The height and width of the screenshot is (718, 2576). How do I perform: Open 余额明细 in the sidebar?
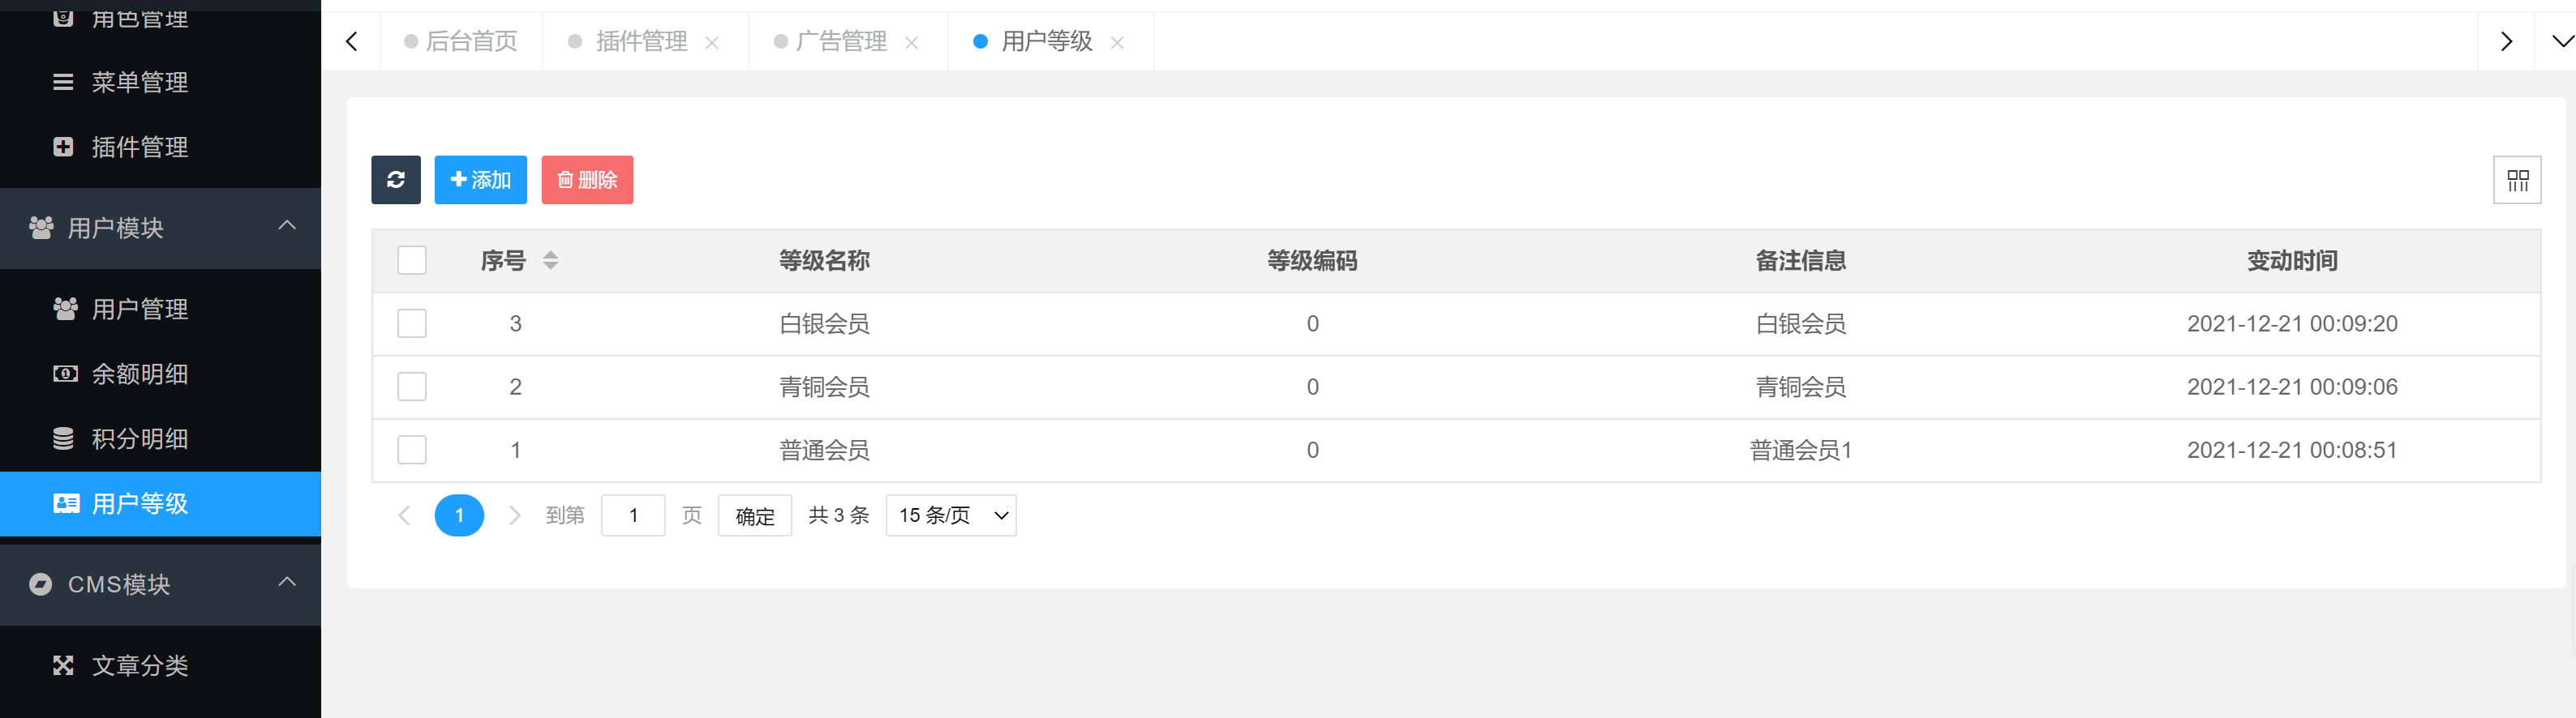click(x=139, y=374)
